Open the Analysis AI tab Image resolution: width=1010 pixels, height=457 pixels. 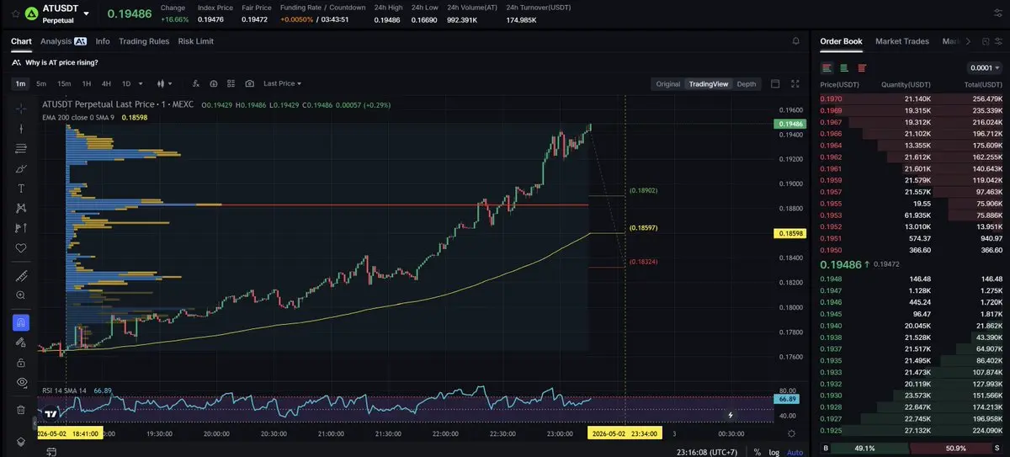point(63,40)
